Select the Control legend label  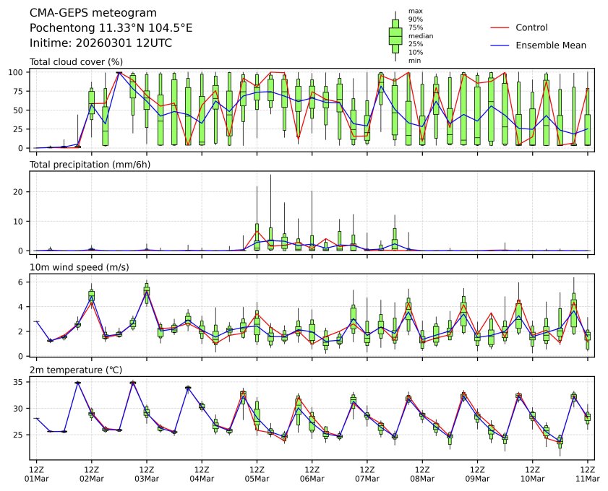point(531,27)
